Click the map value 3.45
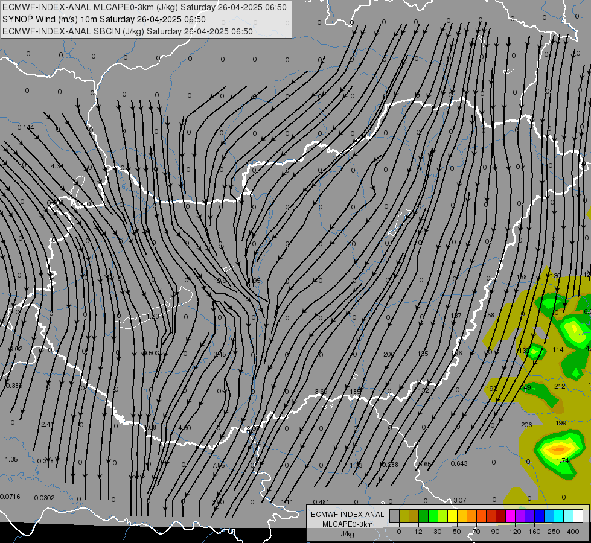The width and height of the screenshot is (591, 543). pos(220,354)
